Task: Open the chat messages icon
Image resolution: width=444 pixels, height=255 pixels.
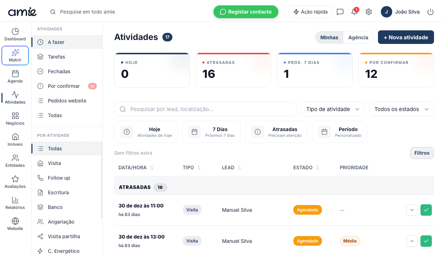Action: pyautogui.click(x=340, y=12)
